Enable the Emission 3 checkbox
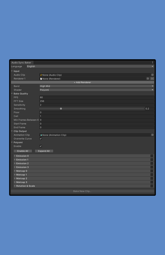The image size is (165, 255). [152, 167]
